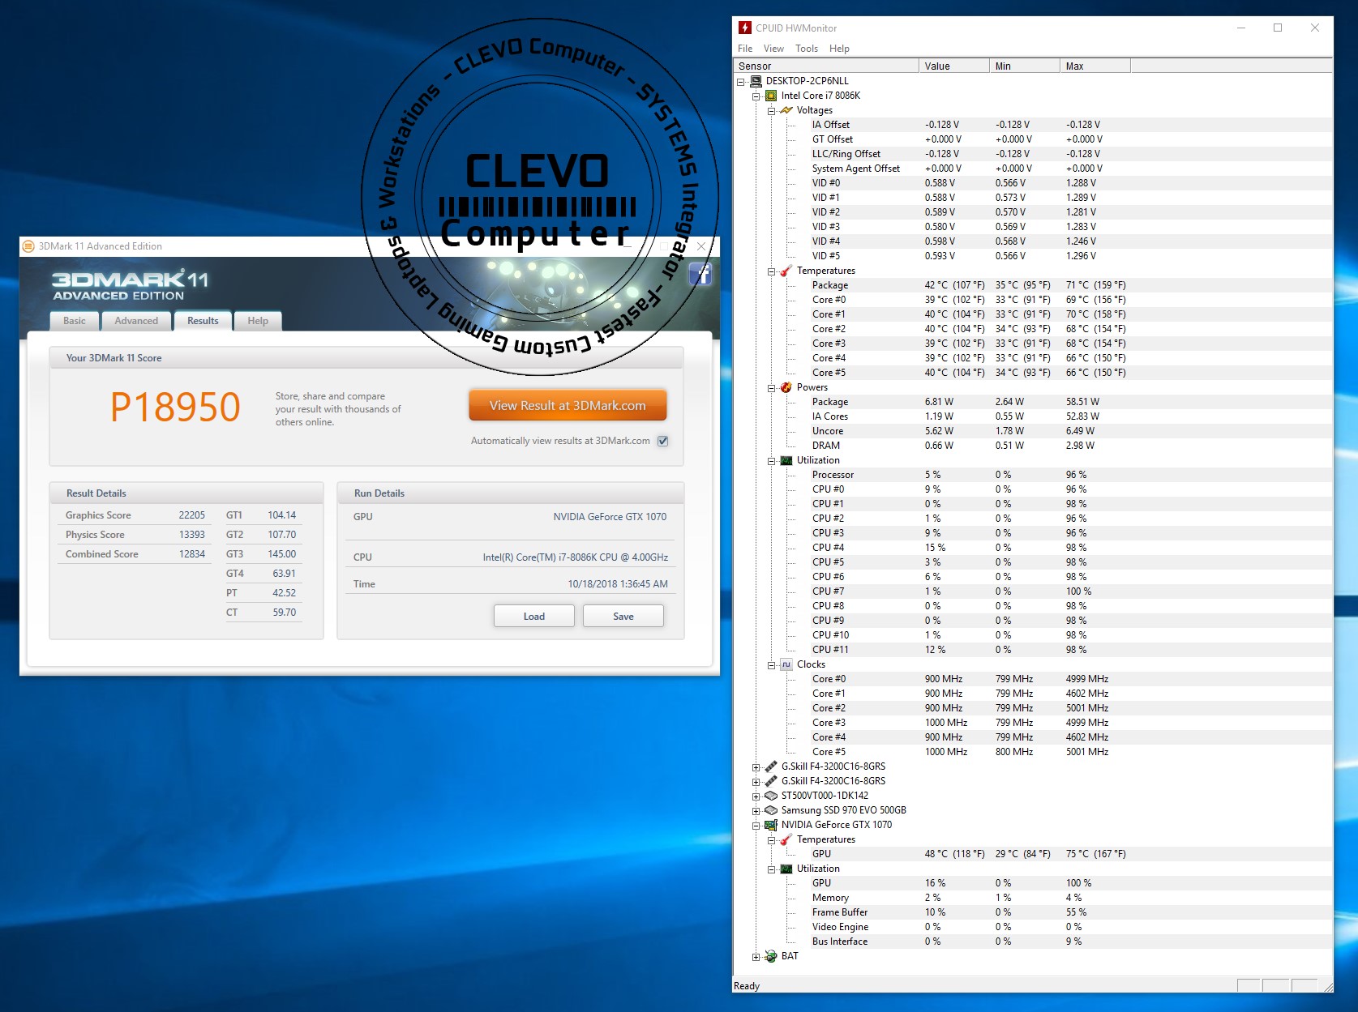
Task: Click the 10/18/2018 1:36:45 AM time value
Action: click(x=618, y=584)
